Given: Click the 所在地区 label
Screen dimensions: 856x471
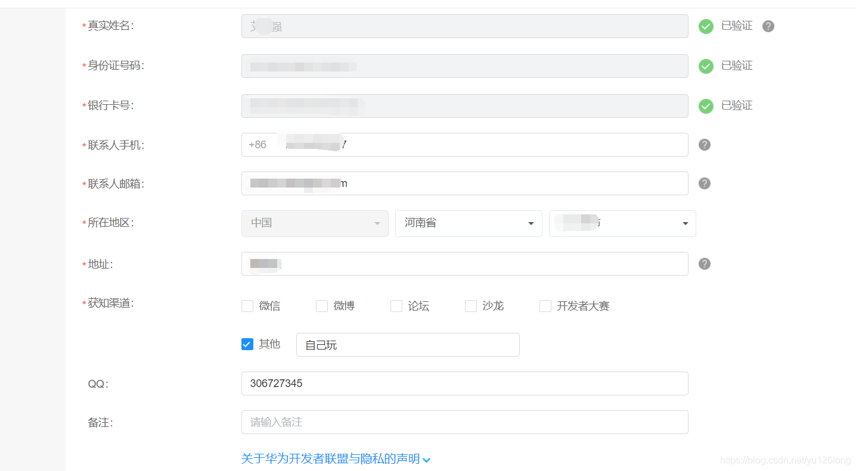Looking at the screenshot, I should click(110, 223).
